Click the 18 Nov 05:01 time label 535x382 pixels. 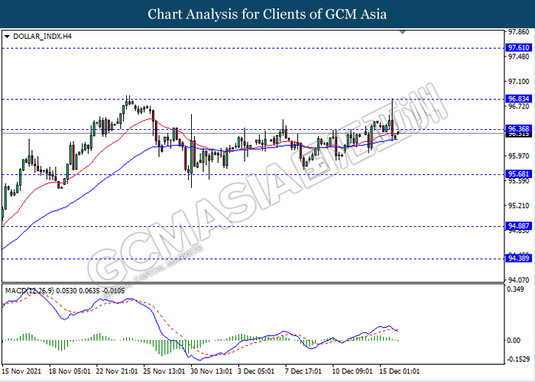(x=70, y=371)
